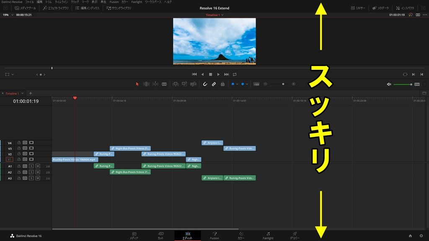The width and height of the screenshot is (429, 241).
Task: Expand top-right interface toolbar dropdown
Action: coord(423,8)
